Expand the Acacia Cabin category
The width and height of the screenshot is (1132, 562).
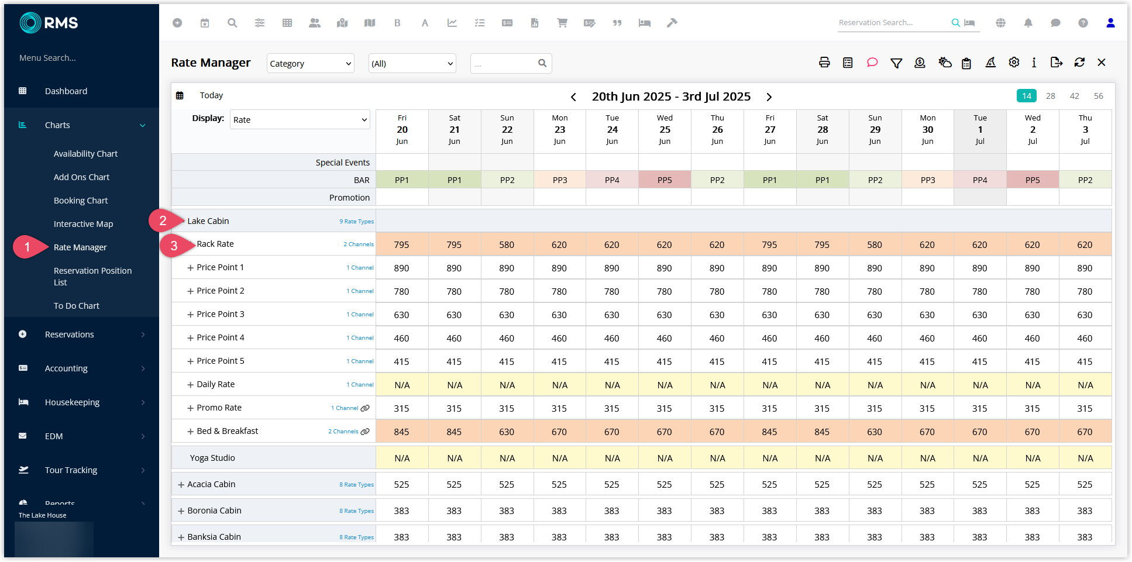[x=181, y=485]
